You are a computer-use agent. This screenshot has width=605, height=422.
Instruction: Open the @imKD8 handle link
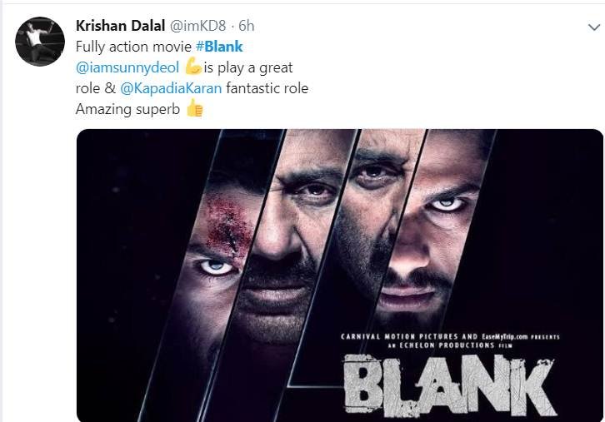[197, 26]
